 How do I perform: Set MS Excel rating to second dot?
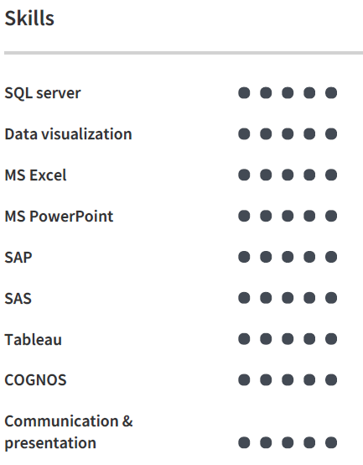tap(266, 175)
